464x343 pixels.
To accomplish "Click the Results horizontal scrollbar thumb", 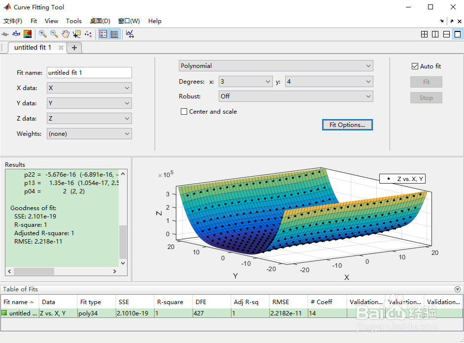I will (34, 271).
